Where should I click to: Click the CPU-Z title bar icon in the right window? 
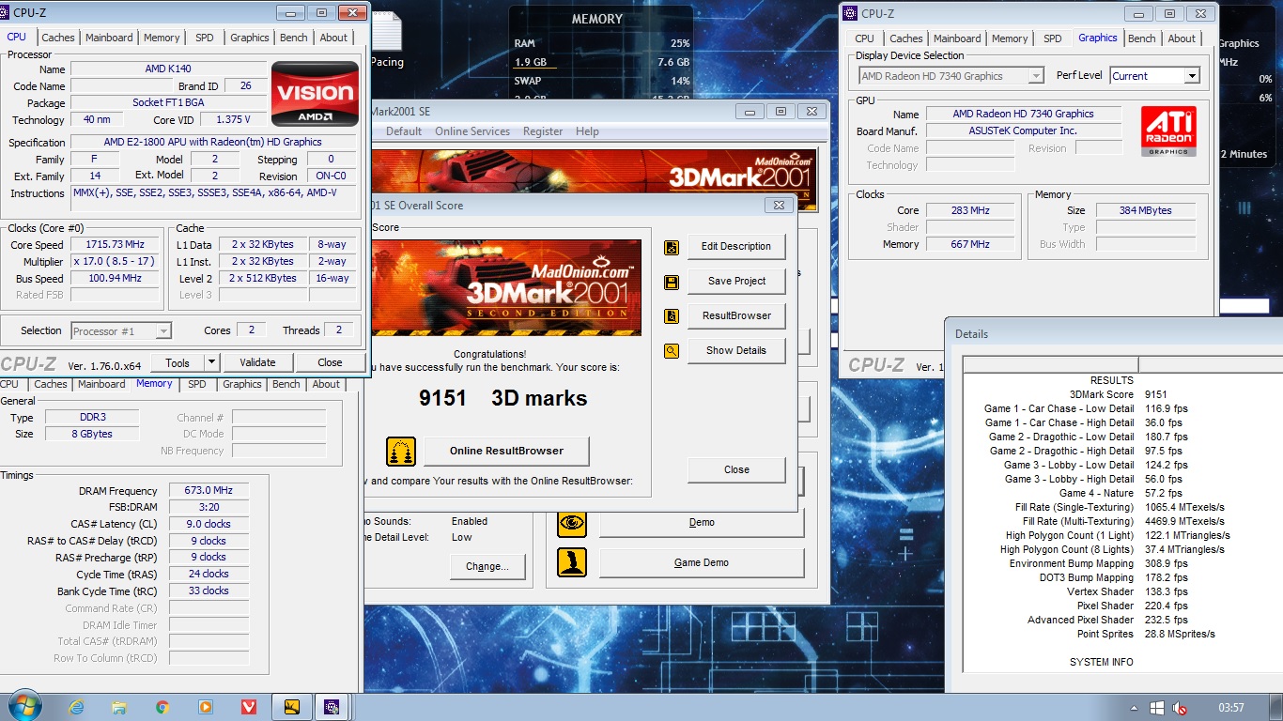point(850,13)
